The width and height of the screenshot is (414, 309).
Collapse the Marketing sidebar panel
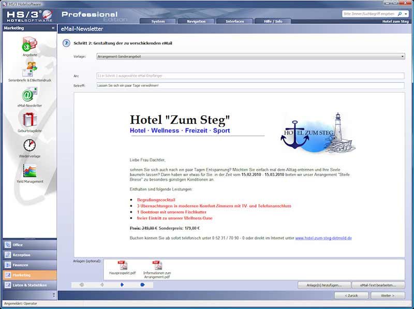(x=53, y=28)
